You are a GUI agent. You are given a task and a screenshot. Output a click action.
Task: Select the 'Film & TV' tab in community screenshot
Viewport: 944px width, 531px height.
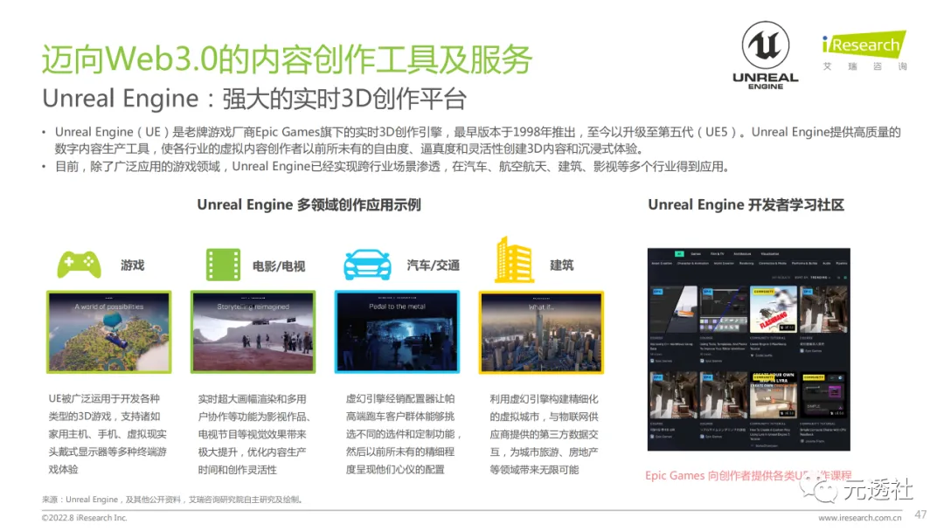click(717, 254)
